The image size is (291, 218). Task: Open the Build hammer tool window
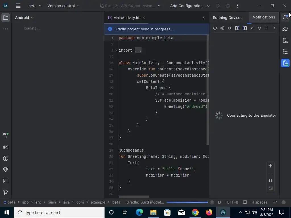(x=6, y=136)
